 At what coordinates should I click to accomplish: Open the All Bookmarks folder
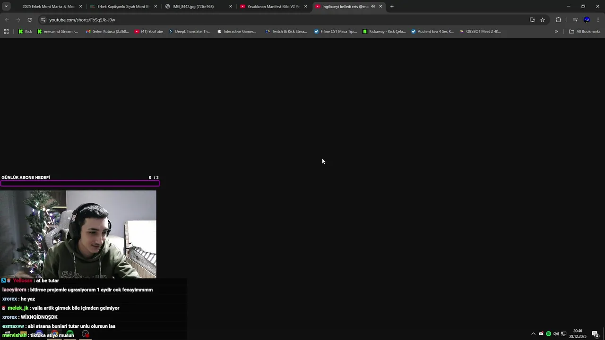click(x=585, y=32)
